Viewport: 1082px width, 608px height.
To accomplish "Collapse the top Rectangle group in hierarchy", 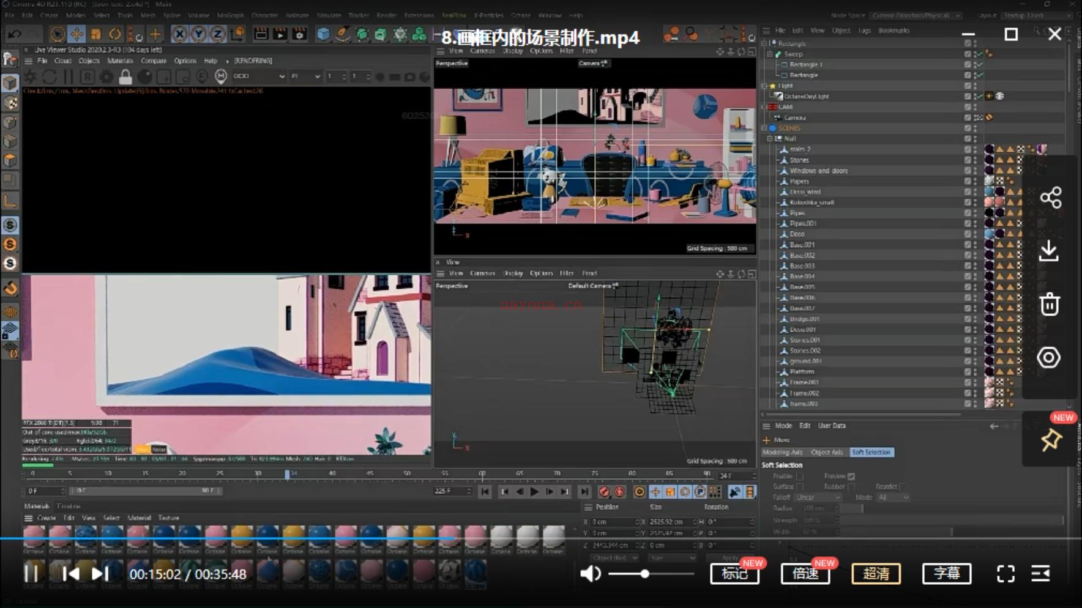I will (764, 43).
